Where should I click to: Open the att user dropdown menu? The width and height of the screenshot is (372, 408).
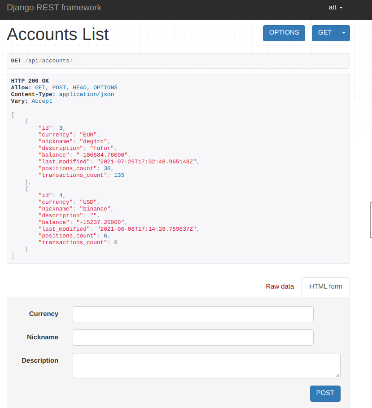click(x=335, y=8)
